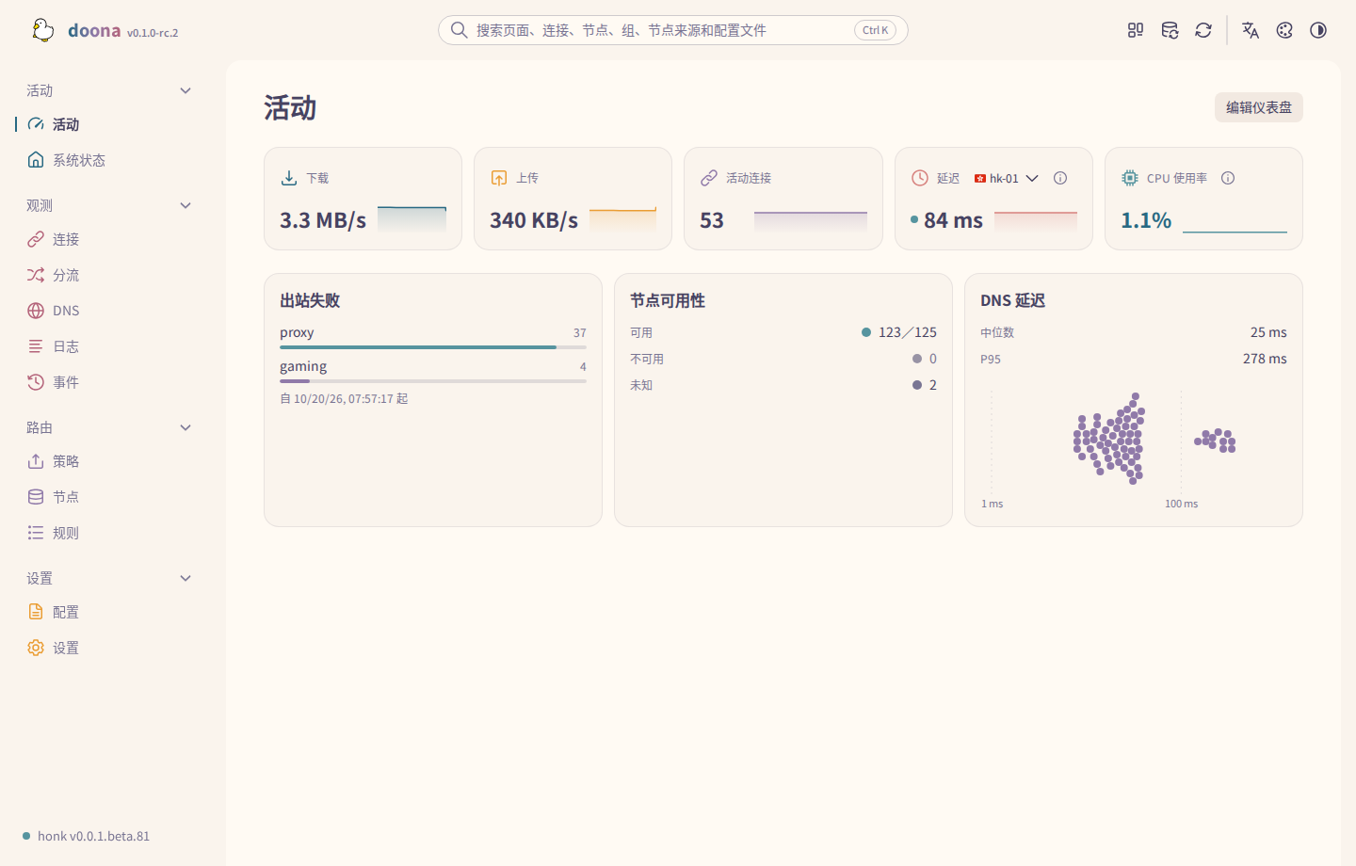1356x866 pixels.
Task: Open 节点 nodes page
Action: [x=109, y=497]
